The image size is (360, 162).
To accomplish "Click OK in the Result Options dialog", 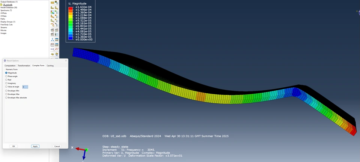I will [x=13, y=146].
